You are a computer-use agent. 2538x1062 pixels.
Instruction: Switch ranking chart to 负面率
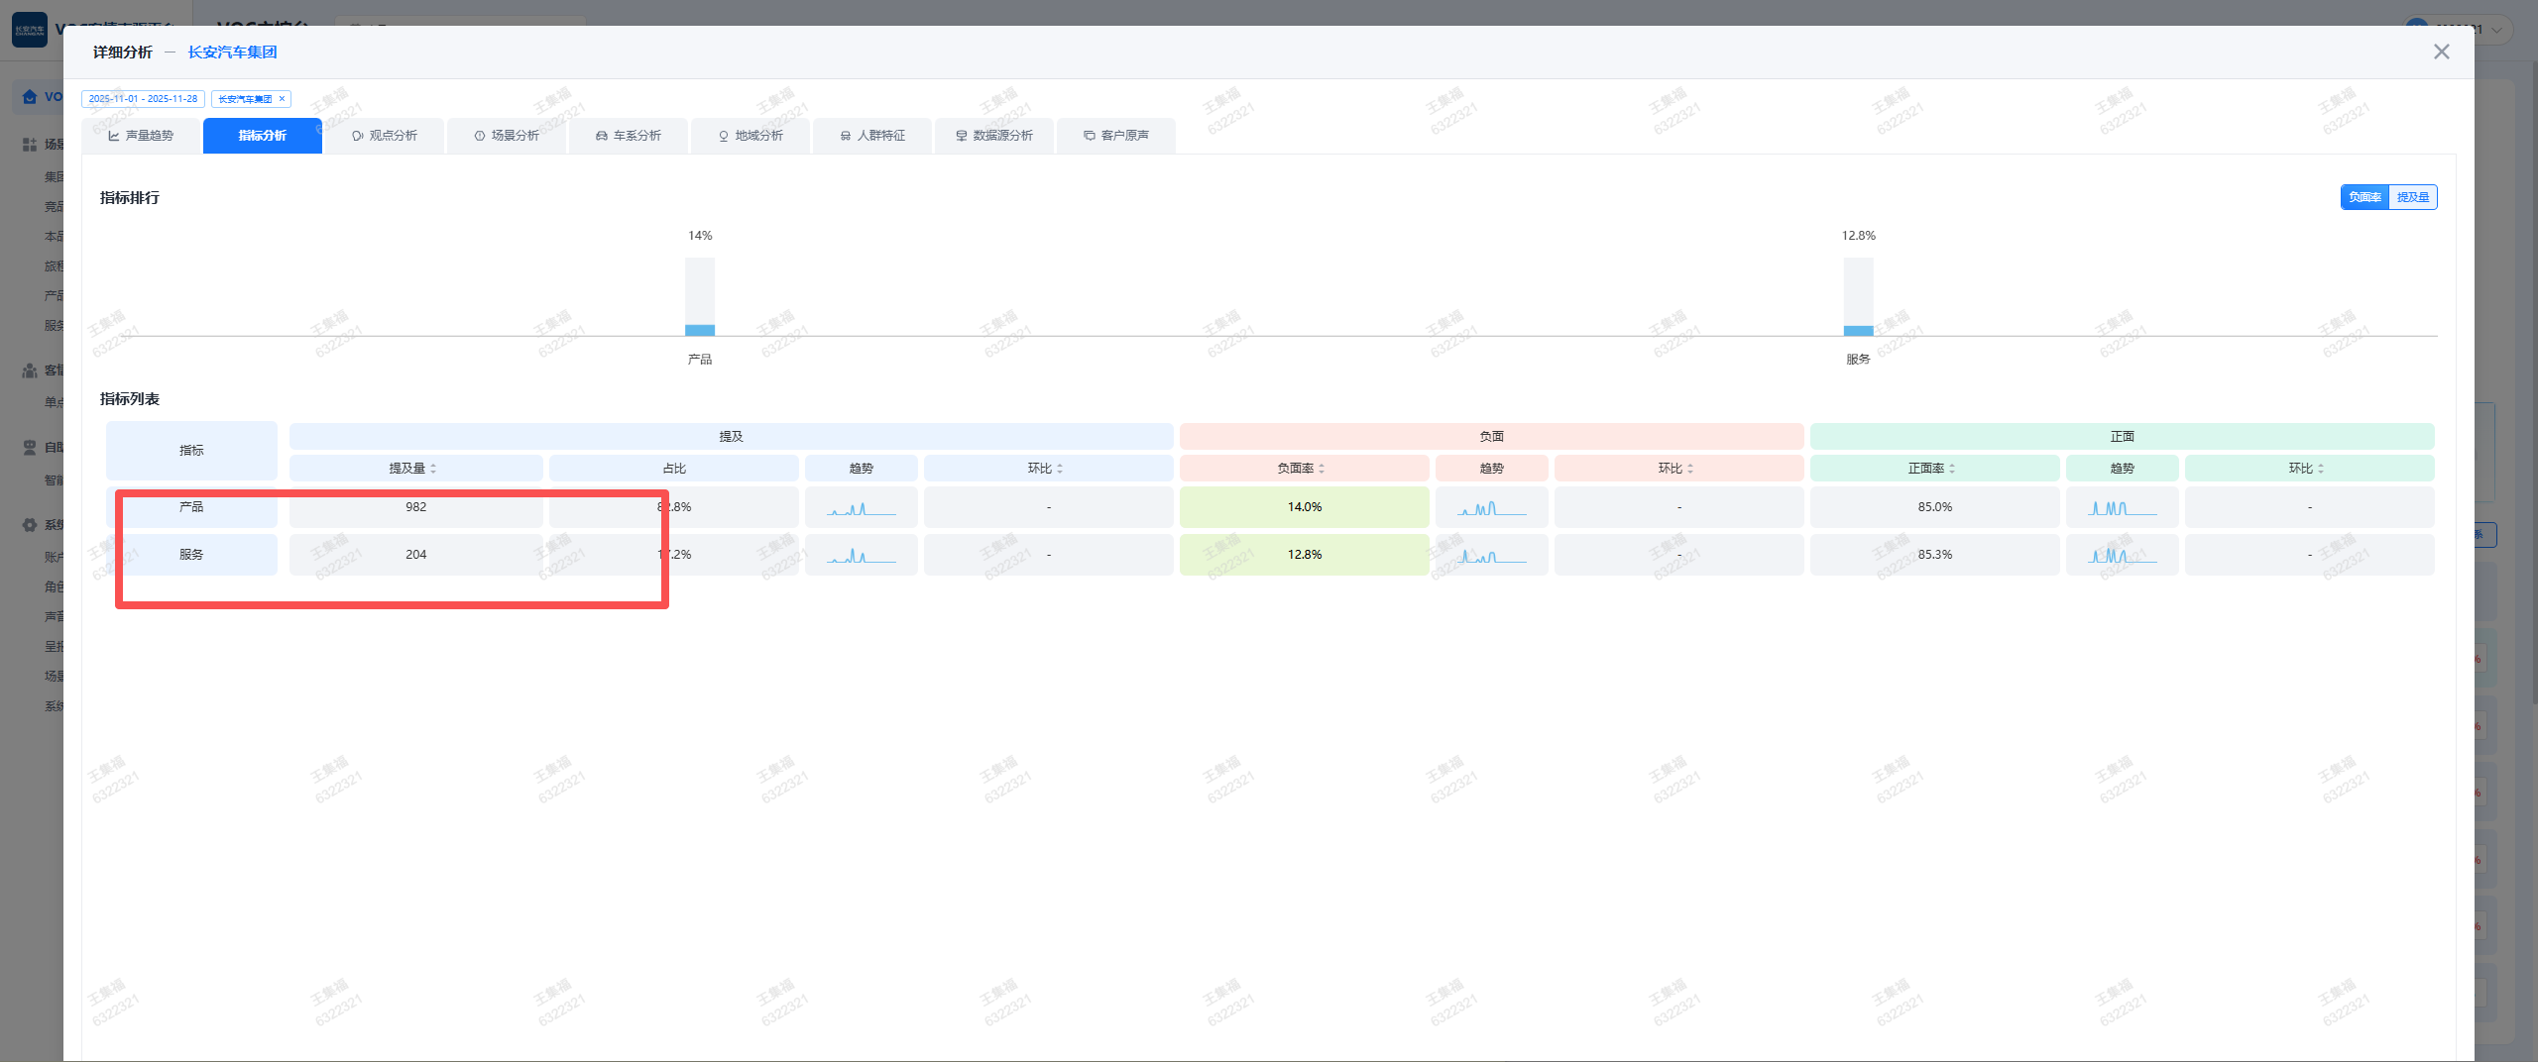2365,197
